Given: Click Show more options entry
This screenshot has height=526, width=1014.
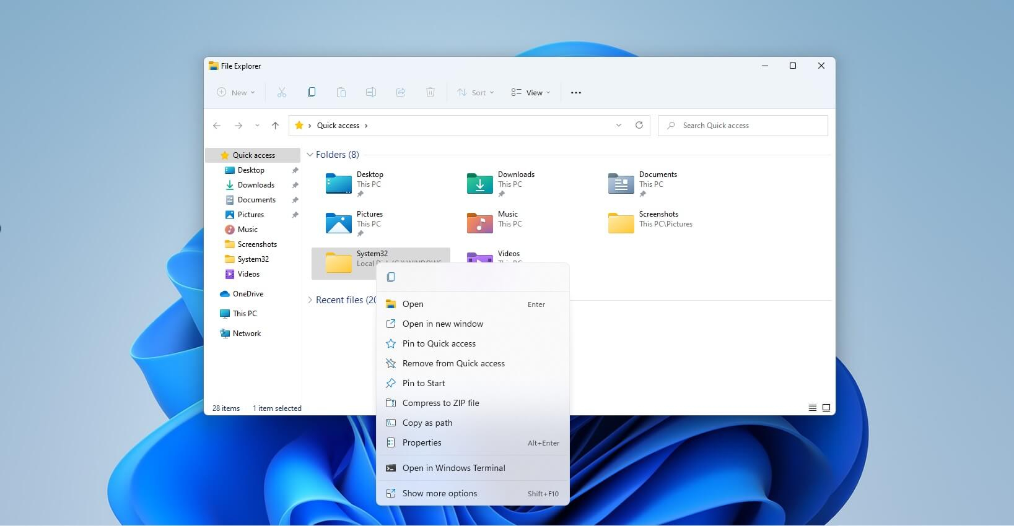Looking at the screenshot, I should pos(440,493).
